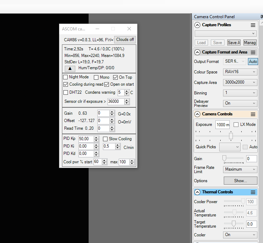Click the C/min 0,5 value field
The height and width of the screenshot is (243, 263).
click(x=109, y=146)
